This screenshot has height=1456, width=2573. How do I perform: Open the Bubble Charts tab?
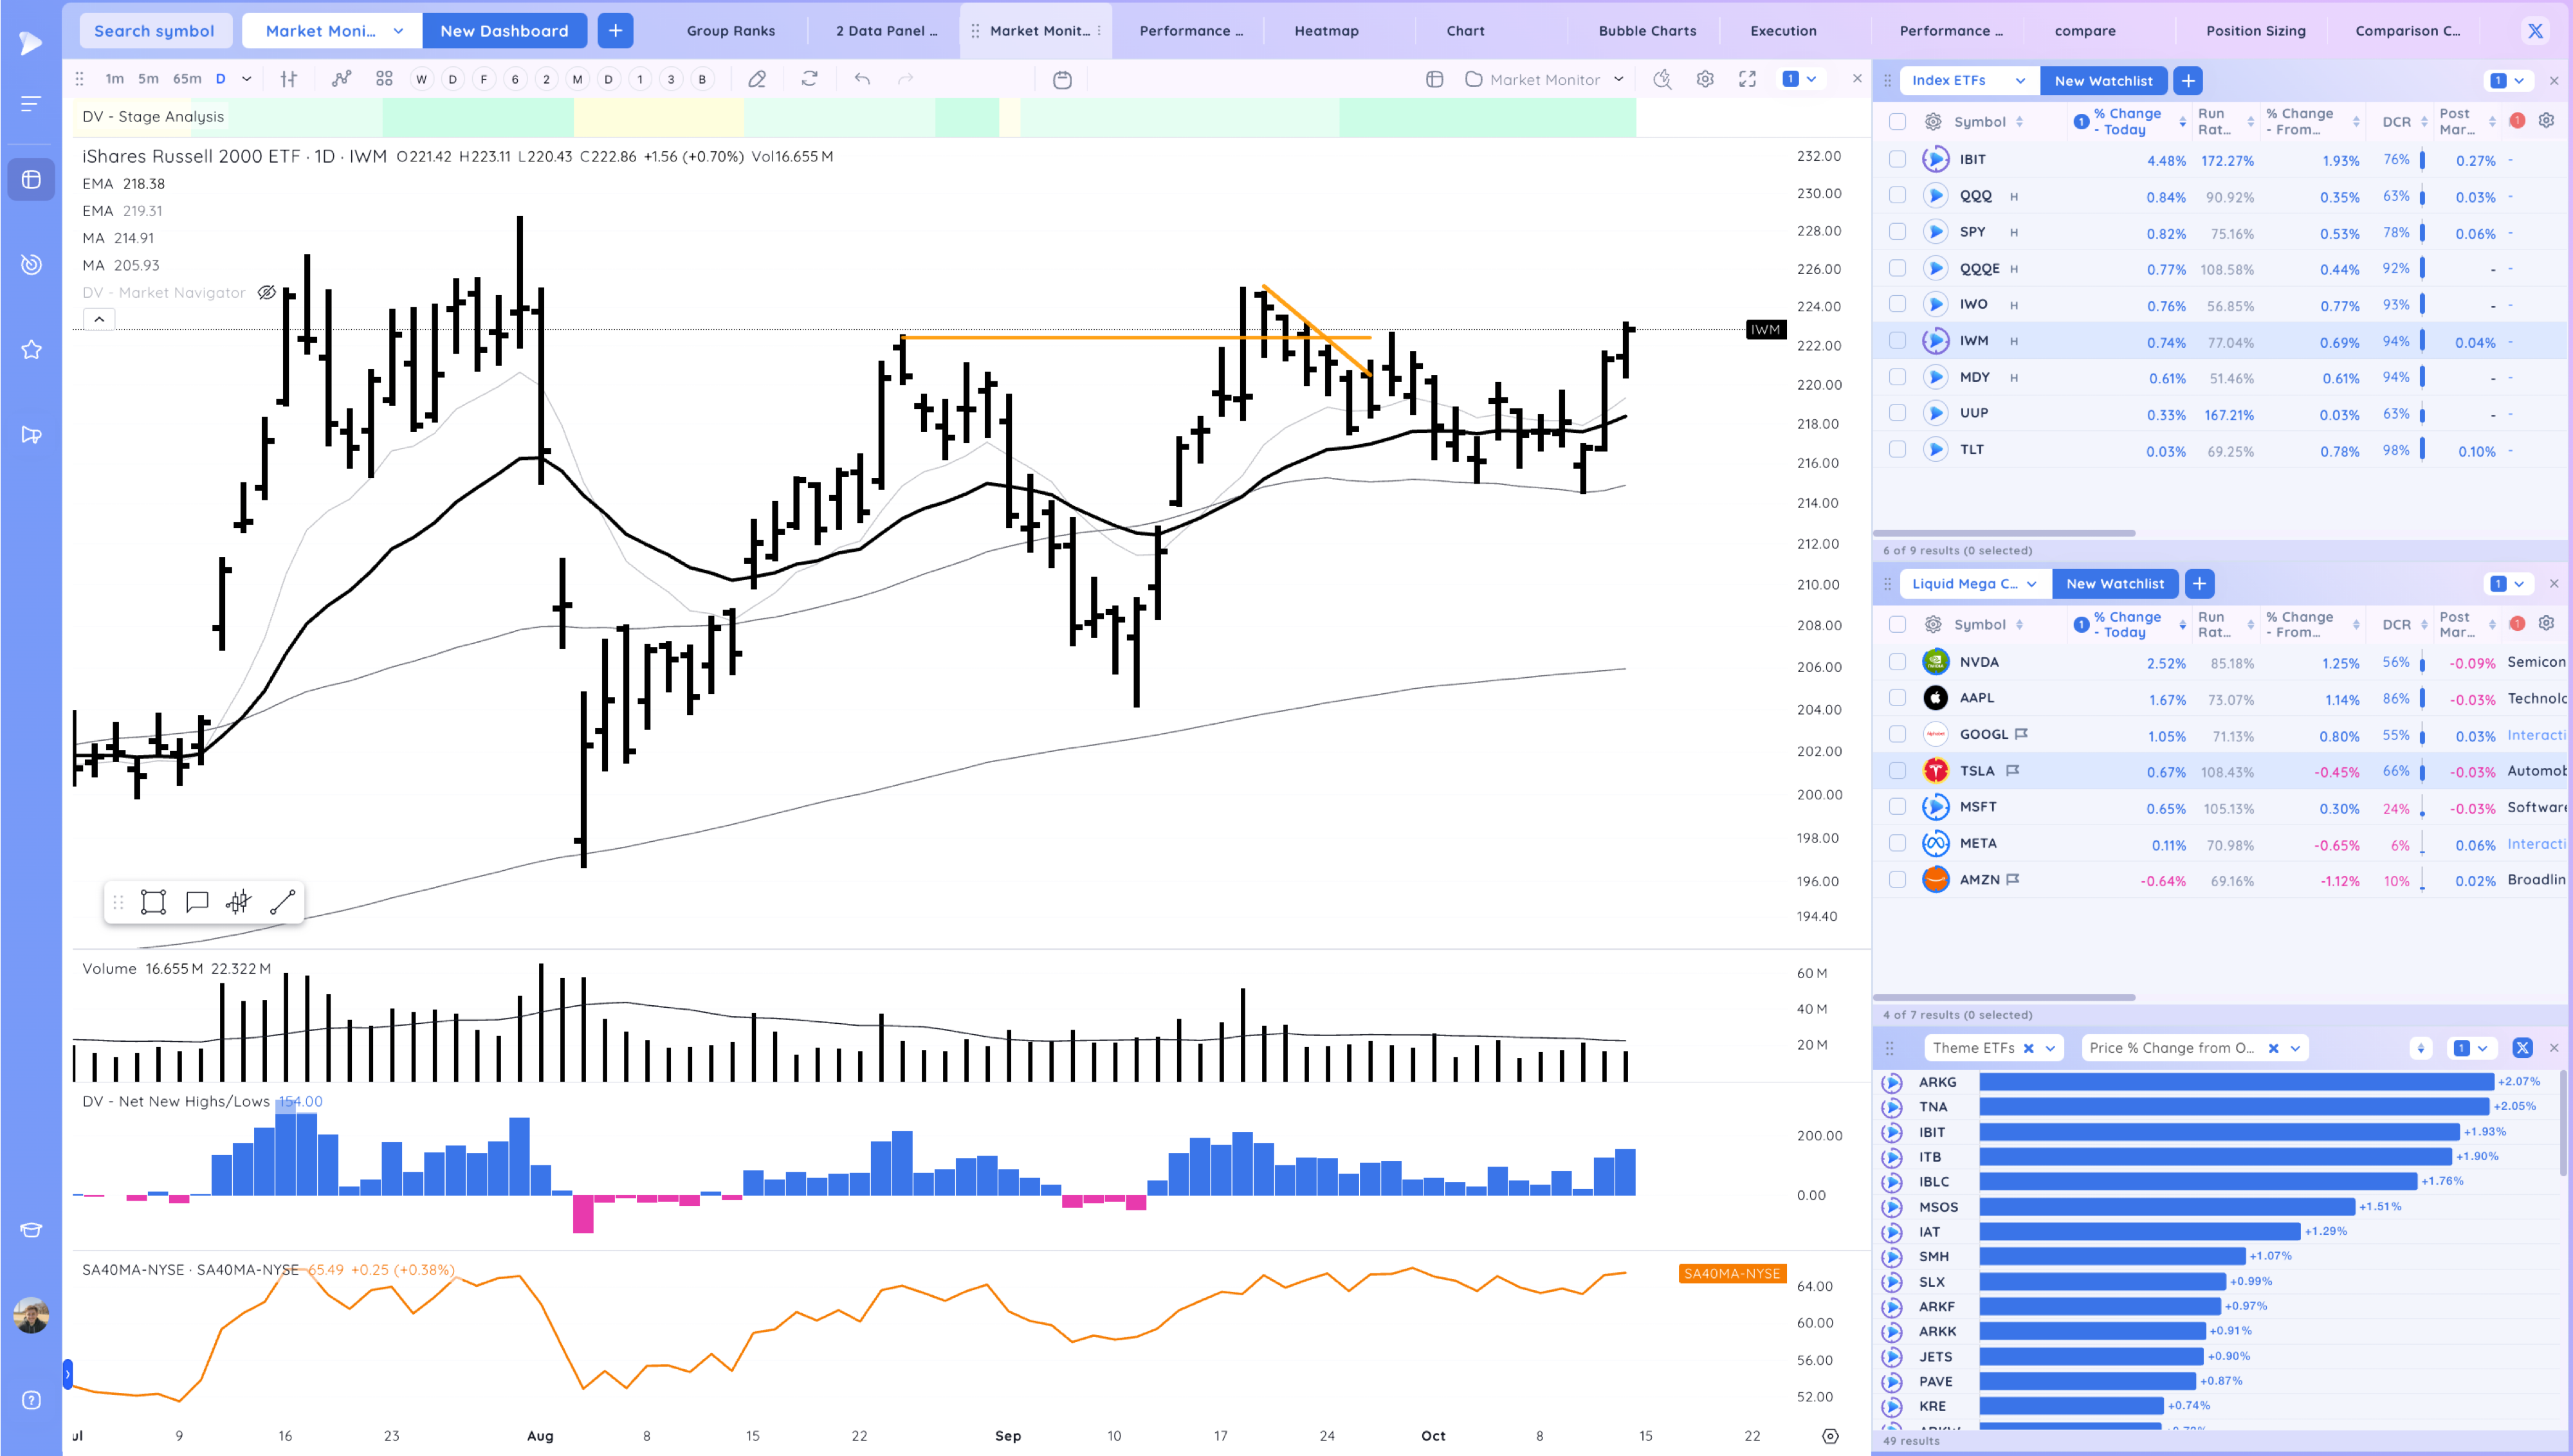1647,31
